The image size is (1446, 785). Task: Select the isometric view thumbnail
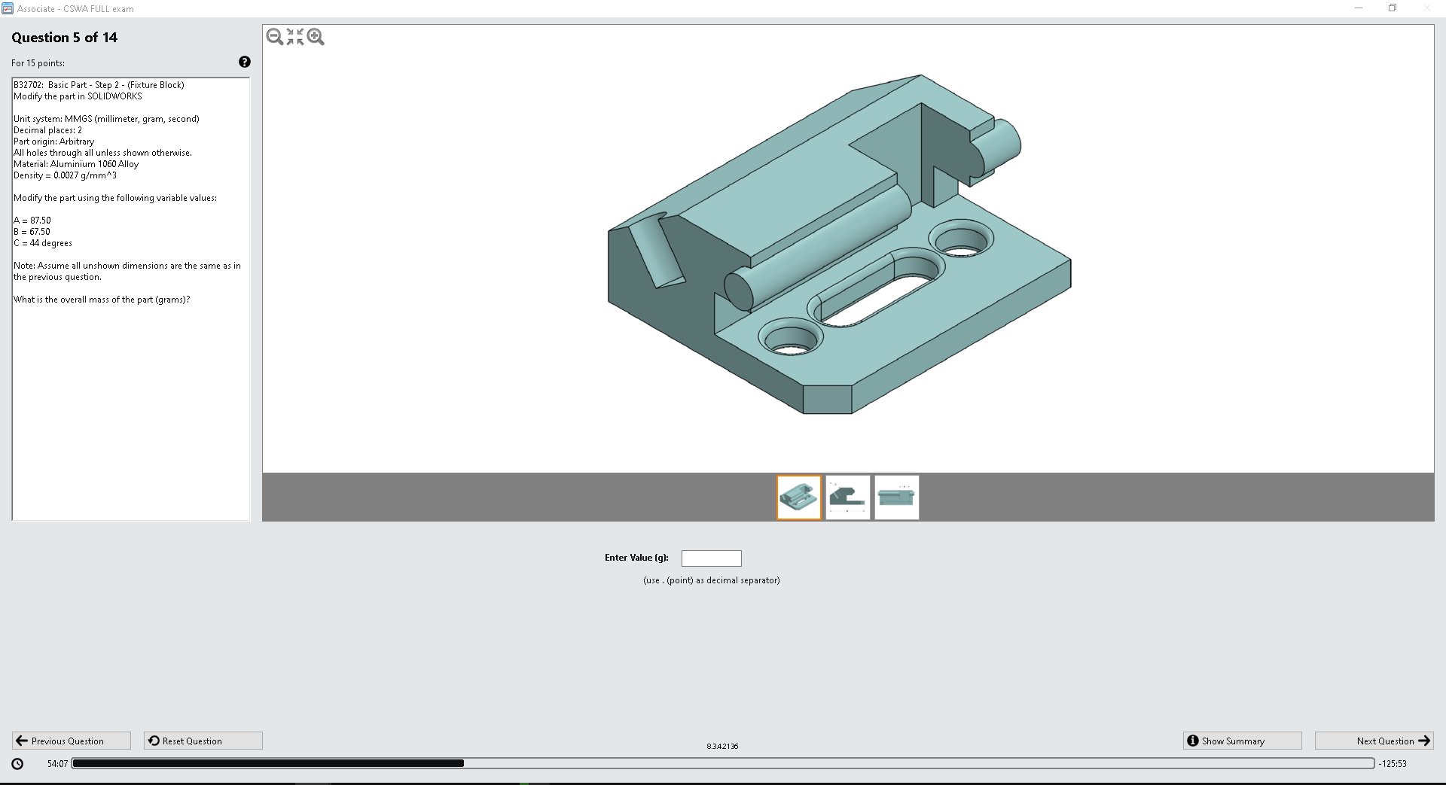pyautogui.click(x=799, y=497)
